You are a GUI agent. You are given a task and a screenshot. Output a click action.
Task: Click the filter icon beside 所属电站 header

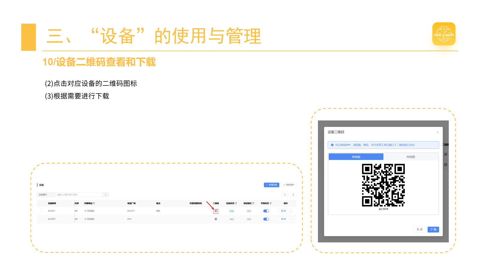point(94,203)
